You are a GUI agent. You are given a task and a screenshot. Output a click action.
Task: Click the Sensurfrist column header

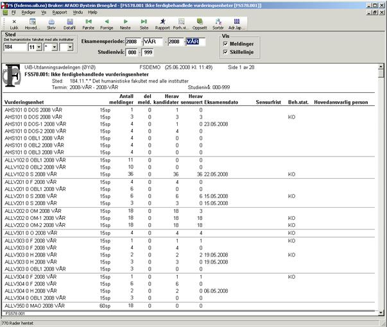[268, 102]
